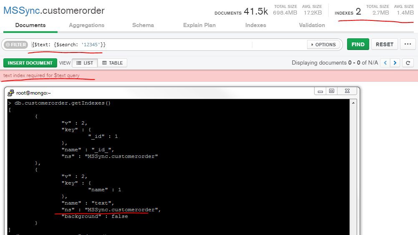Switch to TABLE view
This screenshot has height=235, width=418.
[113, 63]
